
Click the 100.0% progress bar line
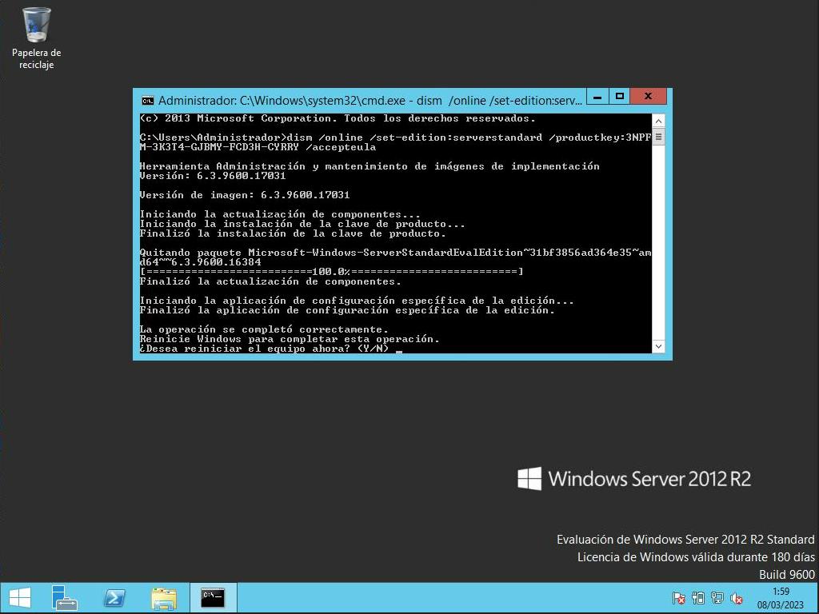coord(332,272)
